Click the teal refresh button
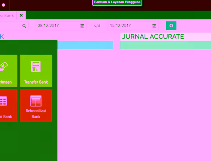The width and height of the screenshot is (211, 161). [x=171, y=26]
